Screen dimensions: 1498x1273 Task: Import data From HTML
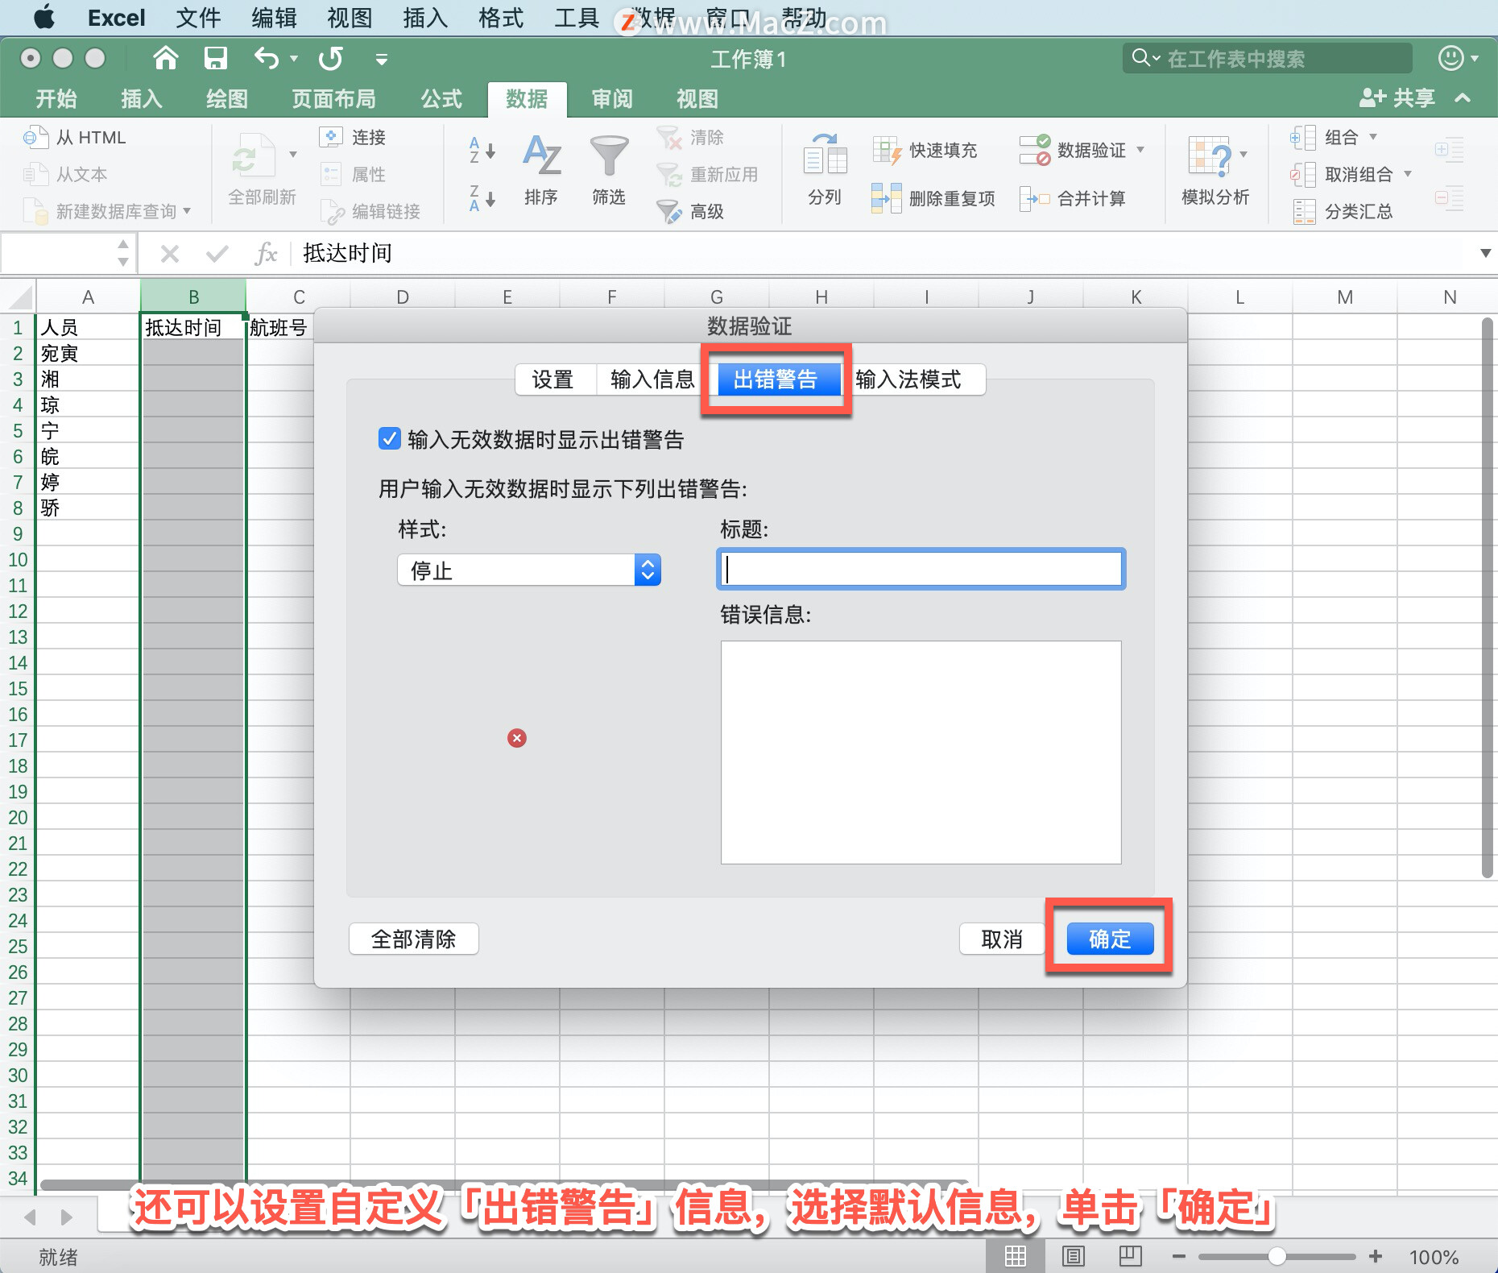(x=75, y=138)
